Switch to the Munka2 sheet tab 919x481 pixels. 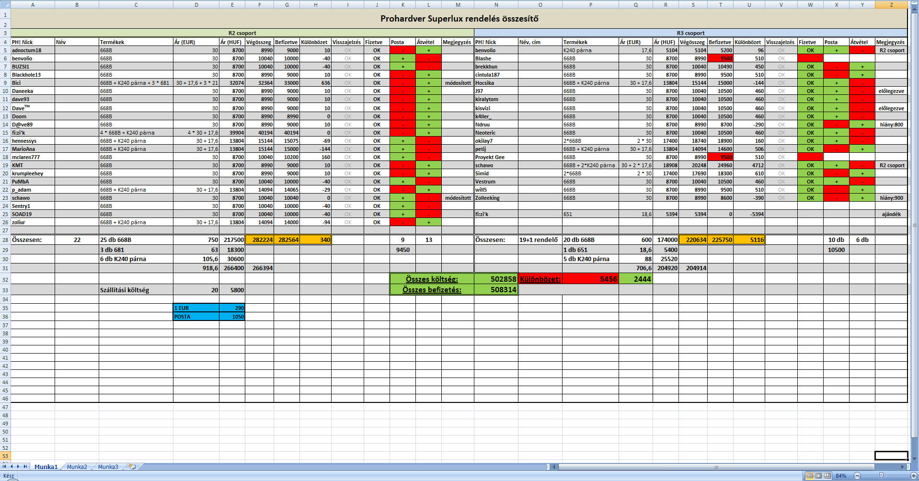77,467
